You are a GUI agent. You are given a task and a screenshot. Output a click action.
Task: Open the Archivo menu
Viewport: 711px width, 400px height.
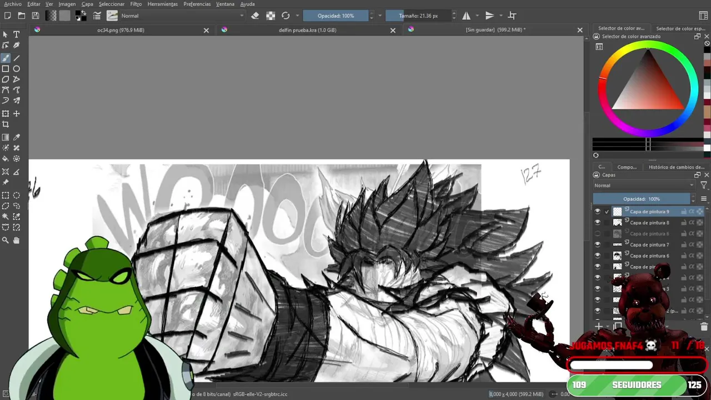pyautogui.click(x=13, y=4)
